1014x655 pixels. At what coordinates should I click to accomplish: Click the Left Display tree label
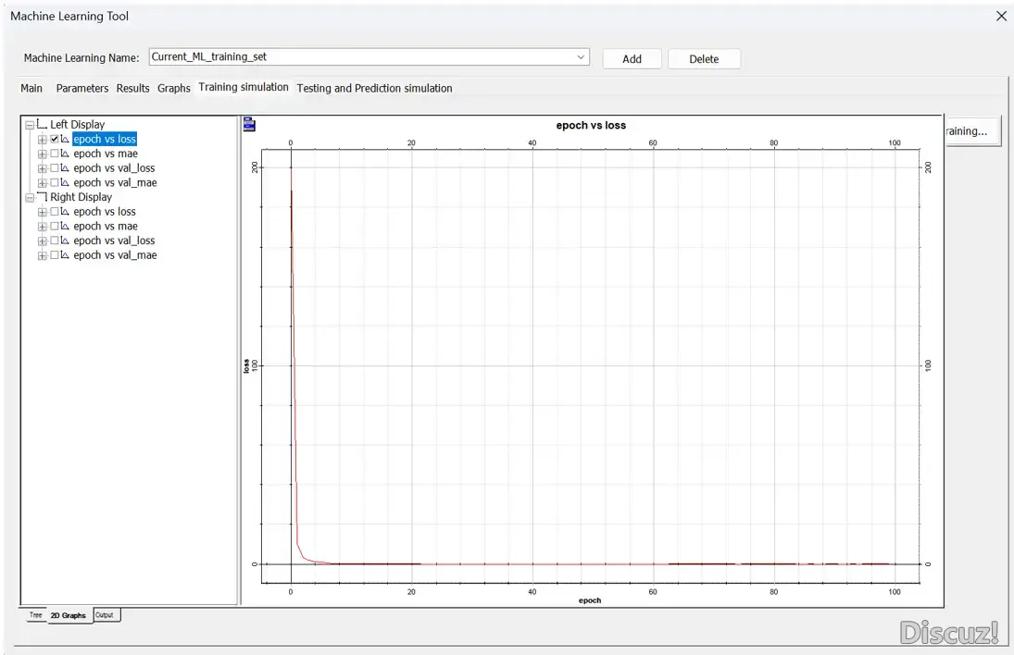tap(78, 124)
